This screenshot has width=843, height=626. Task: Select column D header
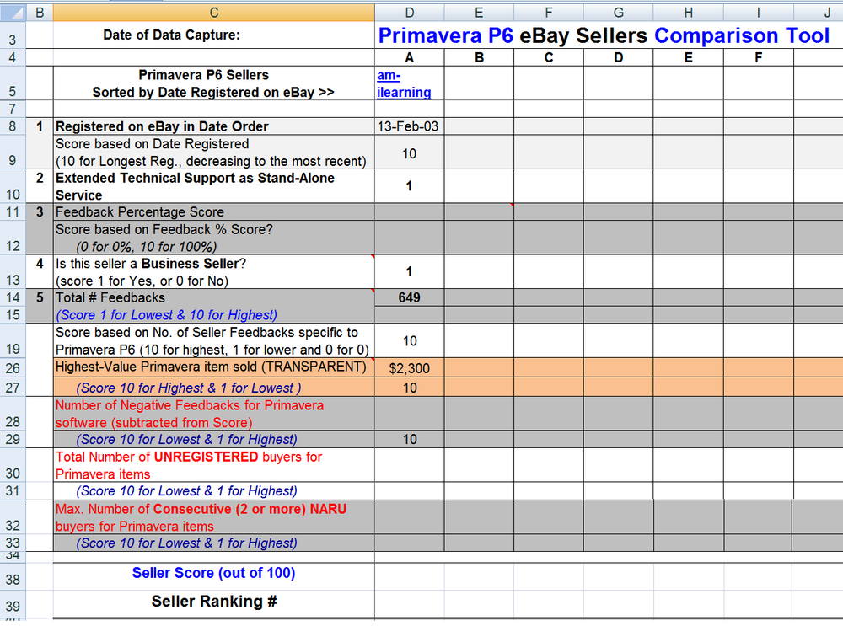[x=409, y=12]
